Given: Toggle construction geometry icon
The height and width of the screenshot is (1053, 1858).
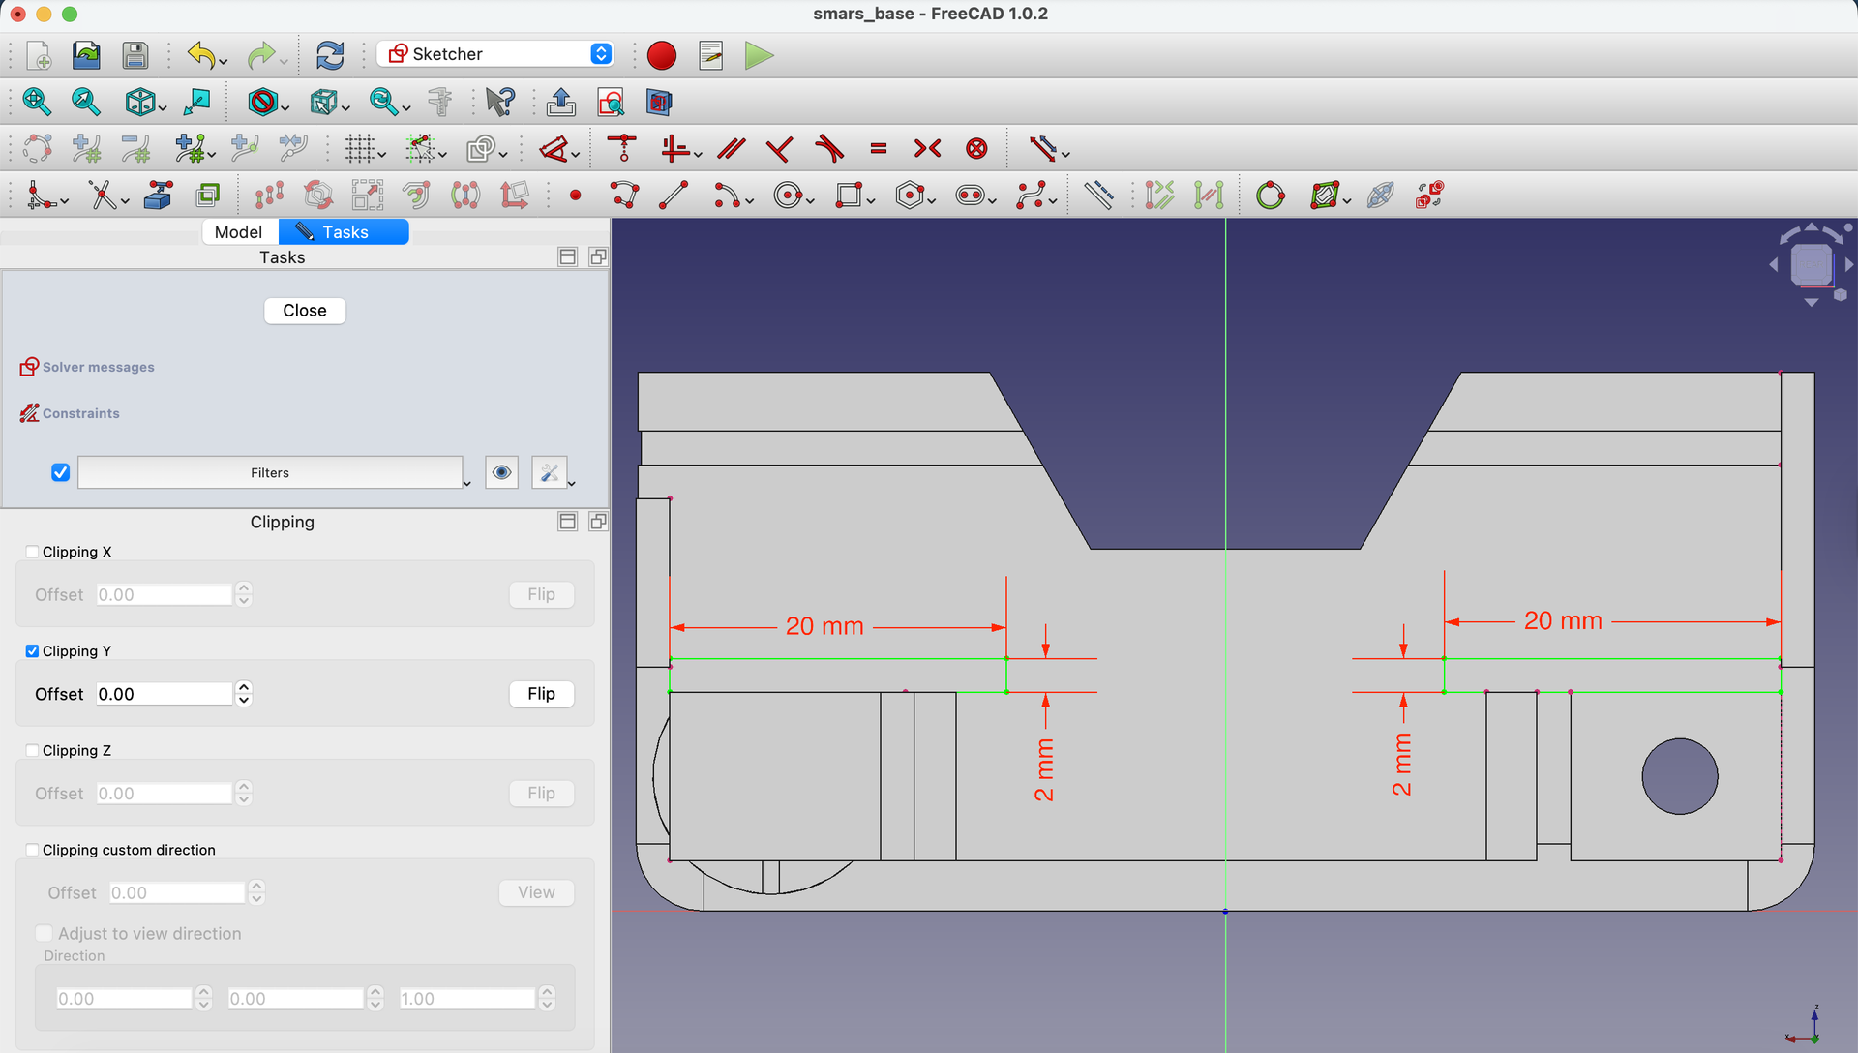Looking at the screenshot, I should pos(1098,196).
